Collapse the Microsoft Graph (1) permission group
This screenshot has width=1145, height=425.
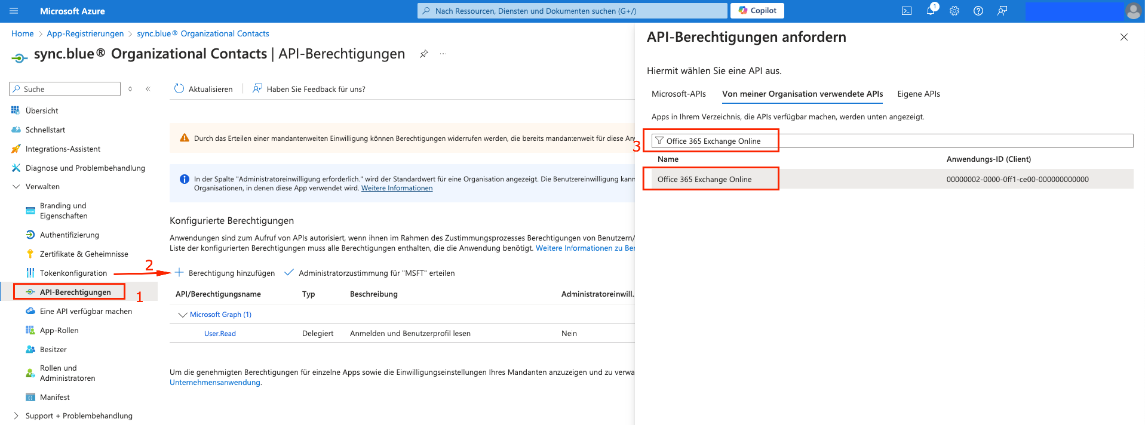183,315
